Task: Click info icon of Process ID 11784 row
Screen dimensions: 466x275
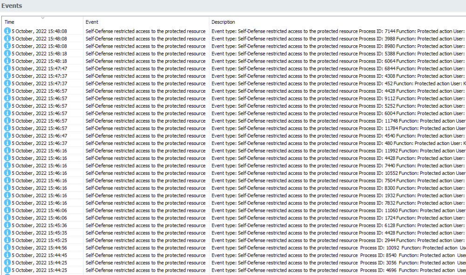Action: (7, 128)
